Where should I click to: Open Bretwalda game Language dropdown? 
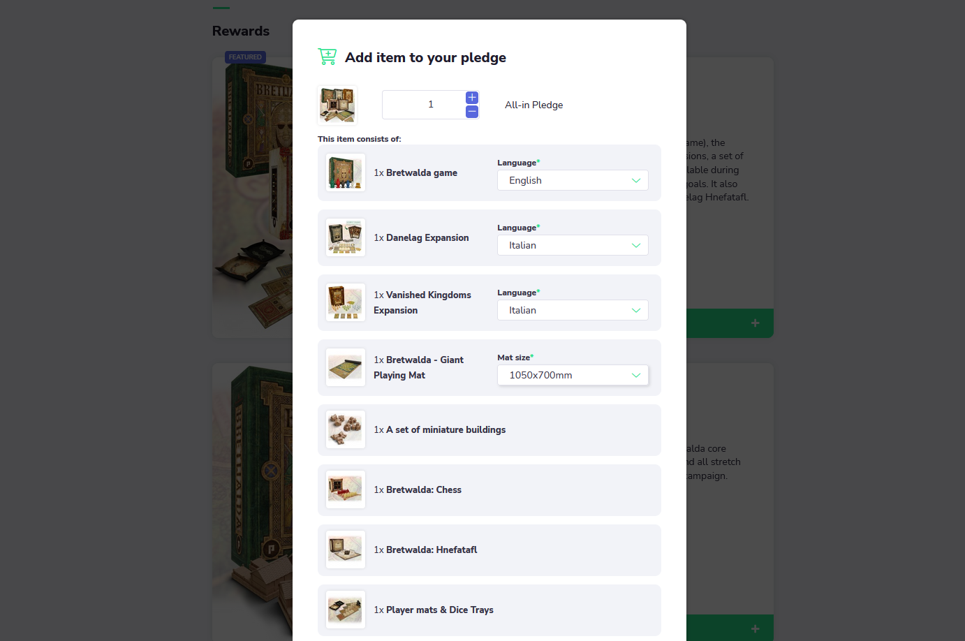[x=573, y=180]
